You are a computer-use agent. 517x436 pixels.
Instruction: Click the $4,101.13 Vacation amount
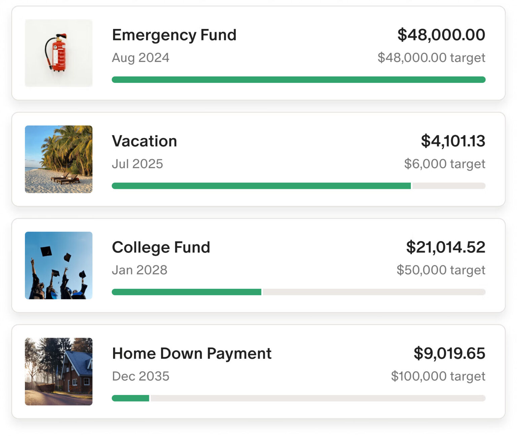(x=453, y=141)
